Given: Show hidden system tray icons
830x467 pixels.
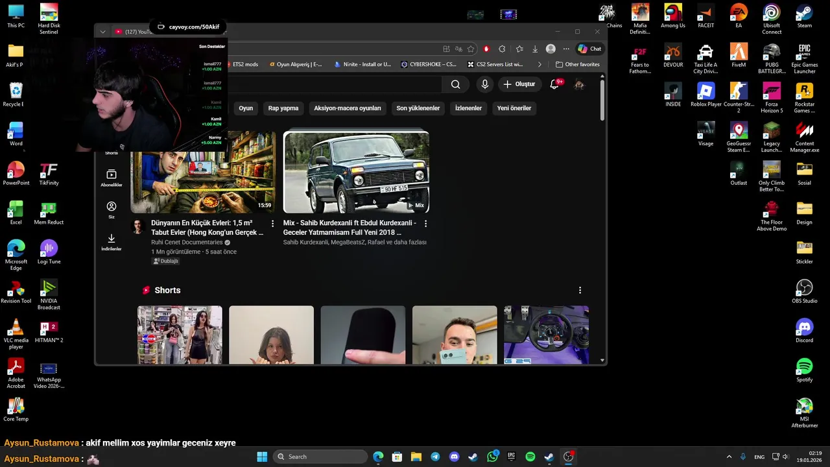Looking at the screenshot, I should 729,457.
